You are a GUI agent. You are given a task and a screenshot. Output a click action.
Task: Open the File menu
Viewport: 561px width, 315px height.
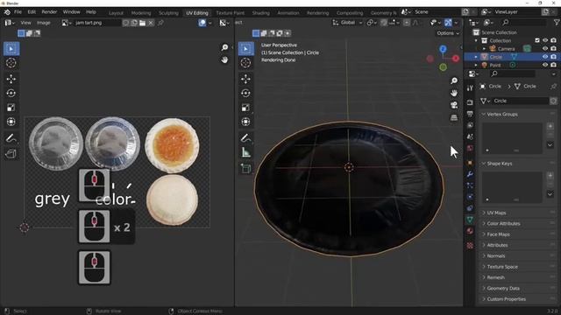[x=18, y=12]
